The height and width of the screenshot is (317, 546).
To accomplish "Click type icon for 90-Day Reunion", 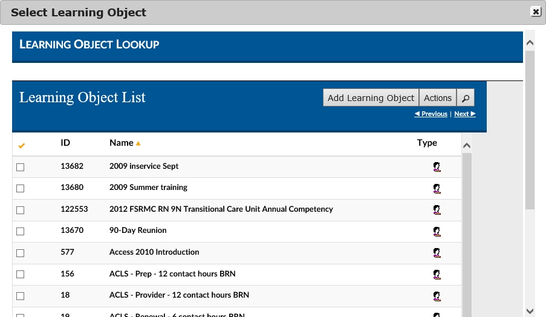I will point(437,231).
